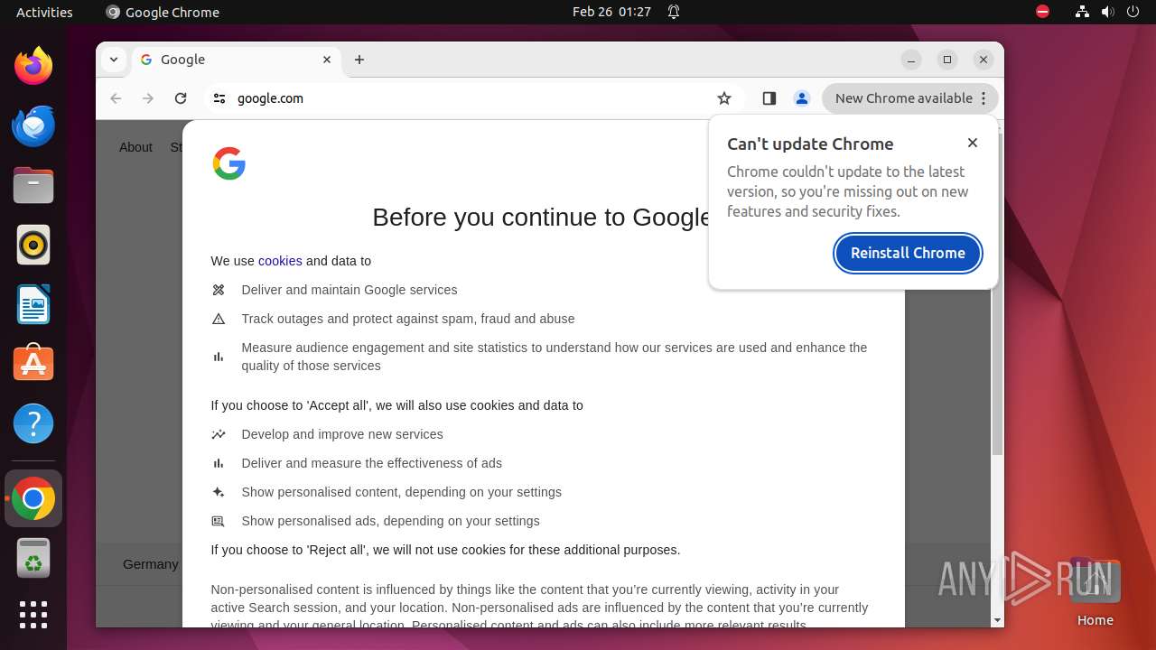Follow the cookies link
Image resolution: width=1156 pixels, height=650 pixels.
pos(280,261)
